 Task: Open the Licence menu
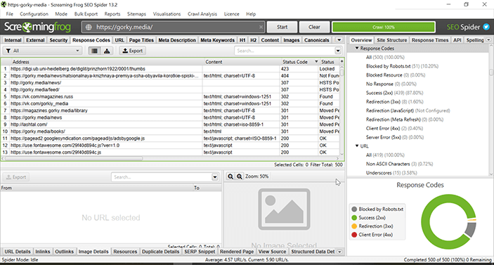[232, 14]
